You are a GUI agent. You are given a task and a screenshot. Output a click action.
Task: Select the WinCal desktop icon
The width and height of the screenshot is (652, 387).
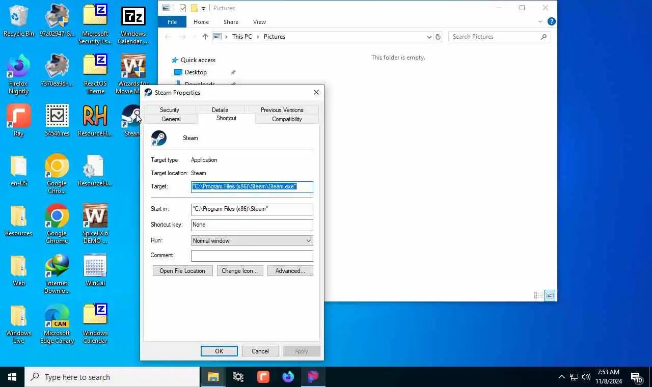(x=95, y=270)
